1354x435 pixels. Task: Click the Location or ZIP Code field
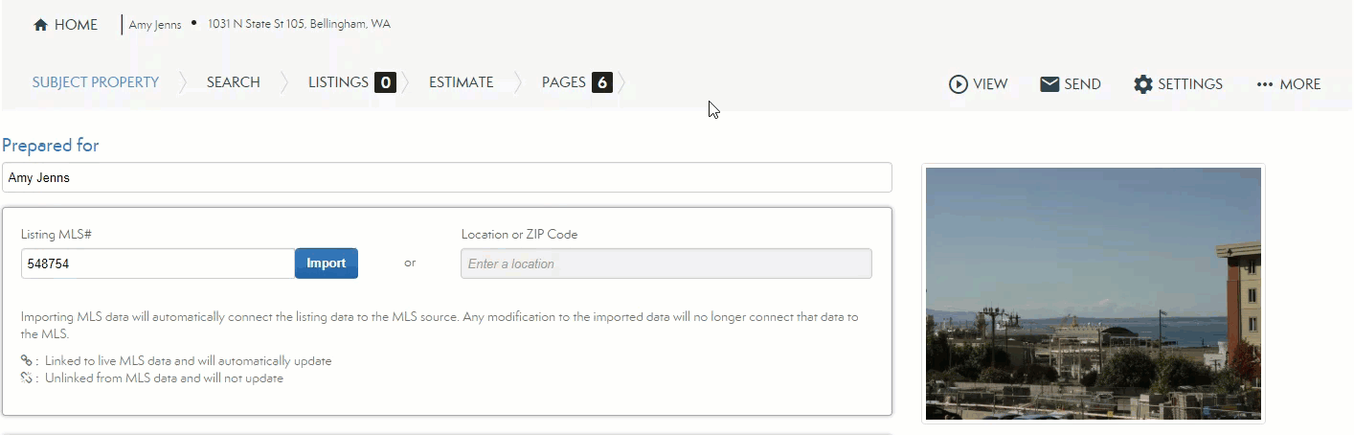[x=666, y=263]
